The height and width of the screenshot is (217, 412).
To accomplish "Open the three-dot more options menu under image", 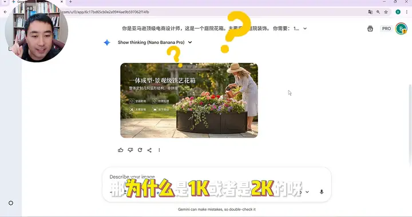I will coord(159,150).
